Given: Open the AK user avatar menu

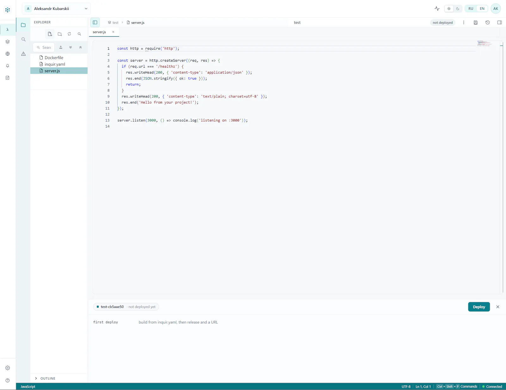Looking at the screenshot, I should click(496, 9).
